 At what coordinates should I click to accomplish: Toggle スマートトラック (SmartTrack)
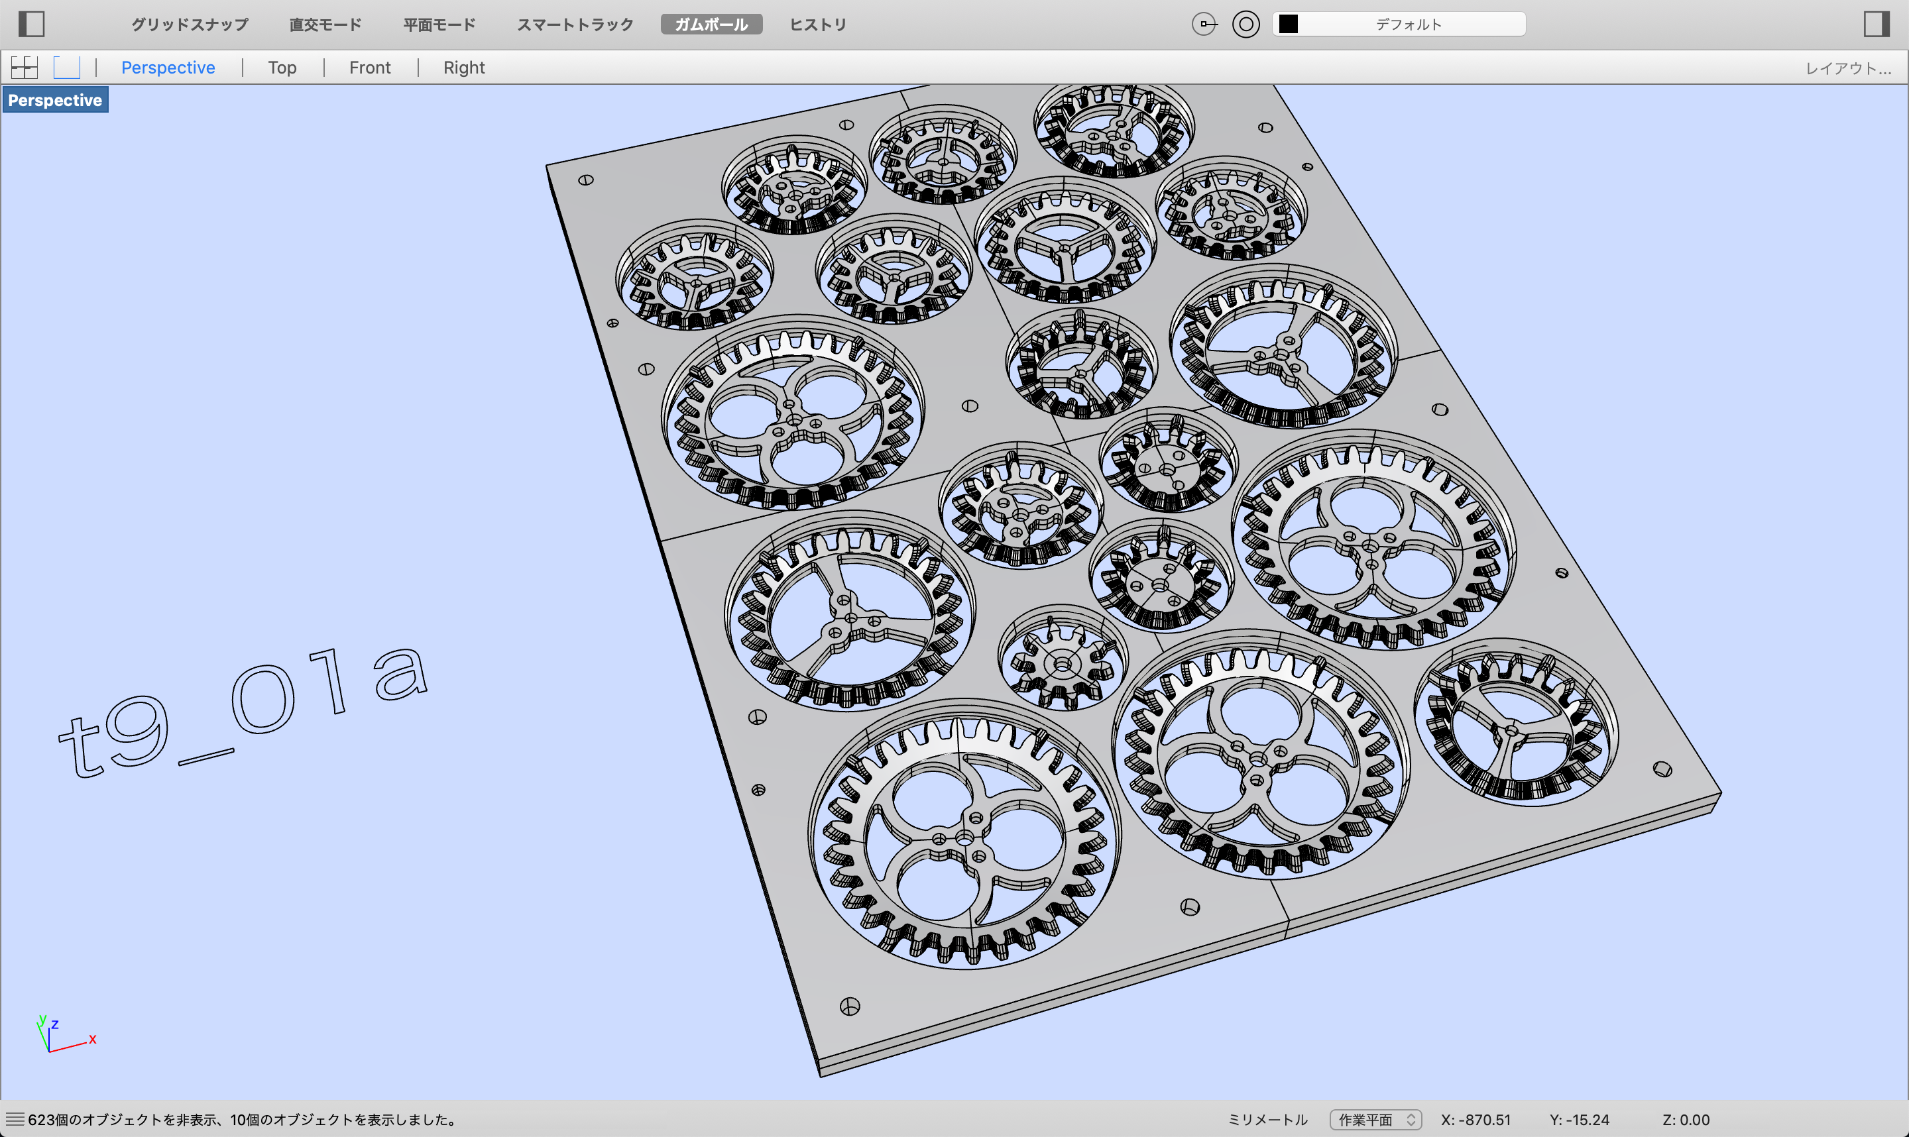pyautogui.click(x=575, y=25)
